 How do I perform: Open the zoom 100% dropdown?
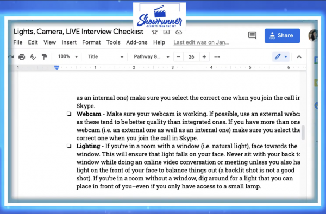click(x=68, y=56)
